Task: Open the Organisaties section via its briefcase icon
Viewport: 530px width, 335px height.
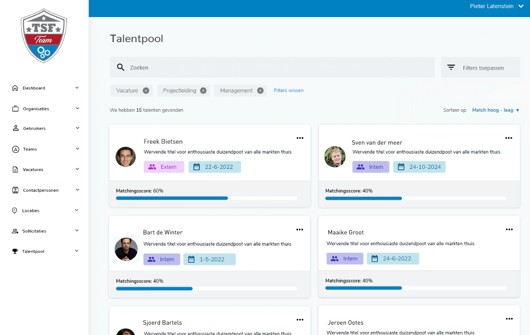Action: 14,109
